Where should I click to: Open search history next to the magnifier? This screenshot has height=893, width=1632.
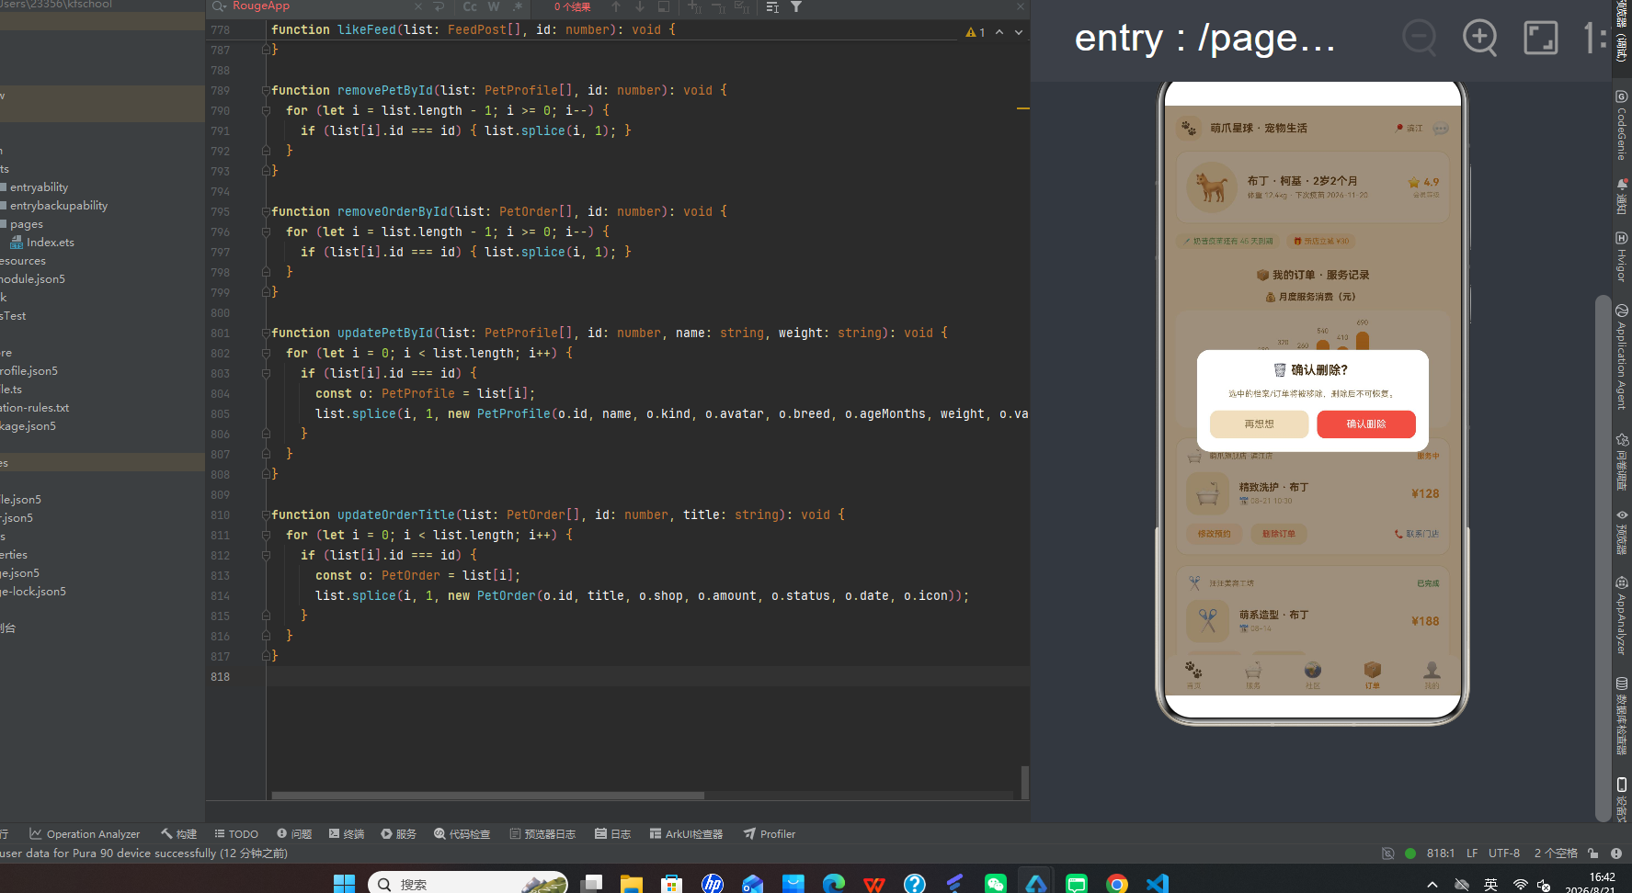point(219,6)
